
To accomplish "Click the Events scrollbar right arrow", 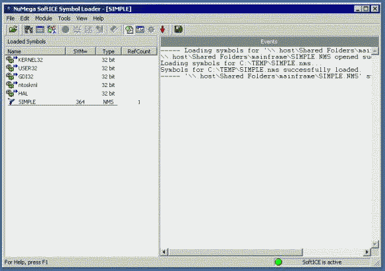I will (x=367, y=252).
